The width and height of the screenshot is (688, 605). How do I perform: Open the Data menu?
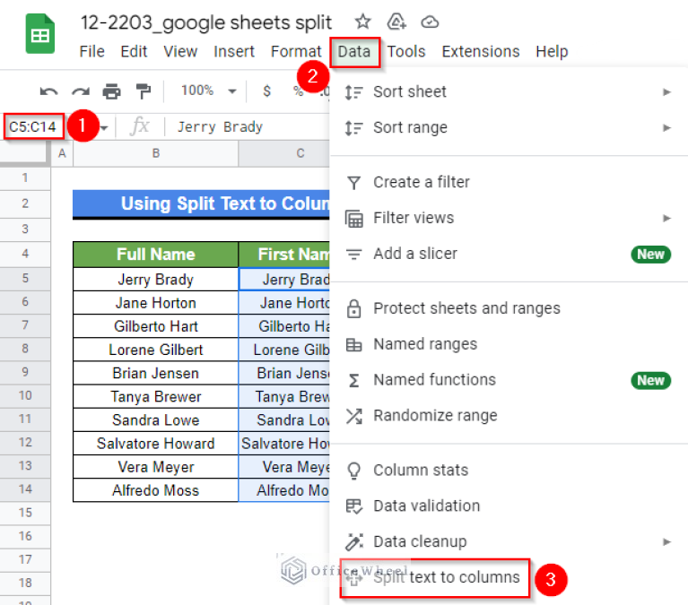coord(354,52)
